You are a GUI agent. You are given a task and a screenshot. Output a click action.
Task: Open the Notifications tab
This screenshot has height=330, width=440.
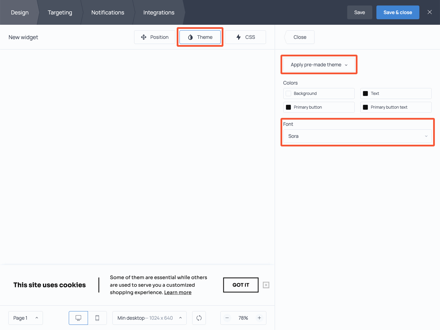(x=108, y=12)
